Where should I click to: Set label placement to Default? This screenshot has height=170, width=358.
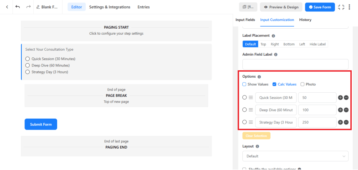(250, 44)
